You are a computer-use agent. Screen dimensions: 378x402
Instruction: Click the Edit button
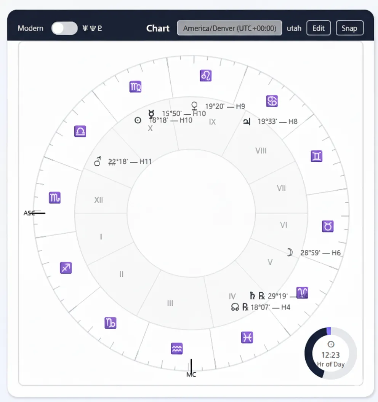click(319, 28)
